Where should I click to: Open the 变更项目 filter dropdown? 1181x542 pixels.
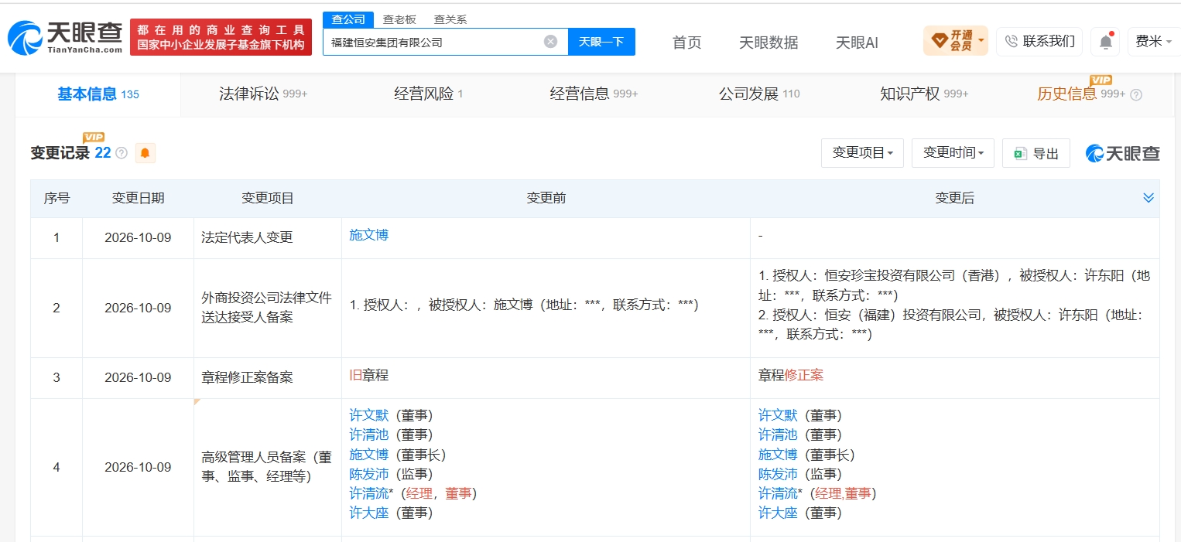point(862,153)
